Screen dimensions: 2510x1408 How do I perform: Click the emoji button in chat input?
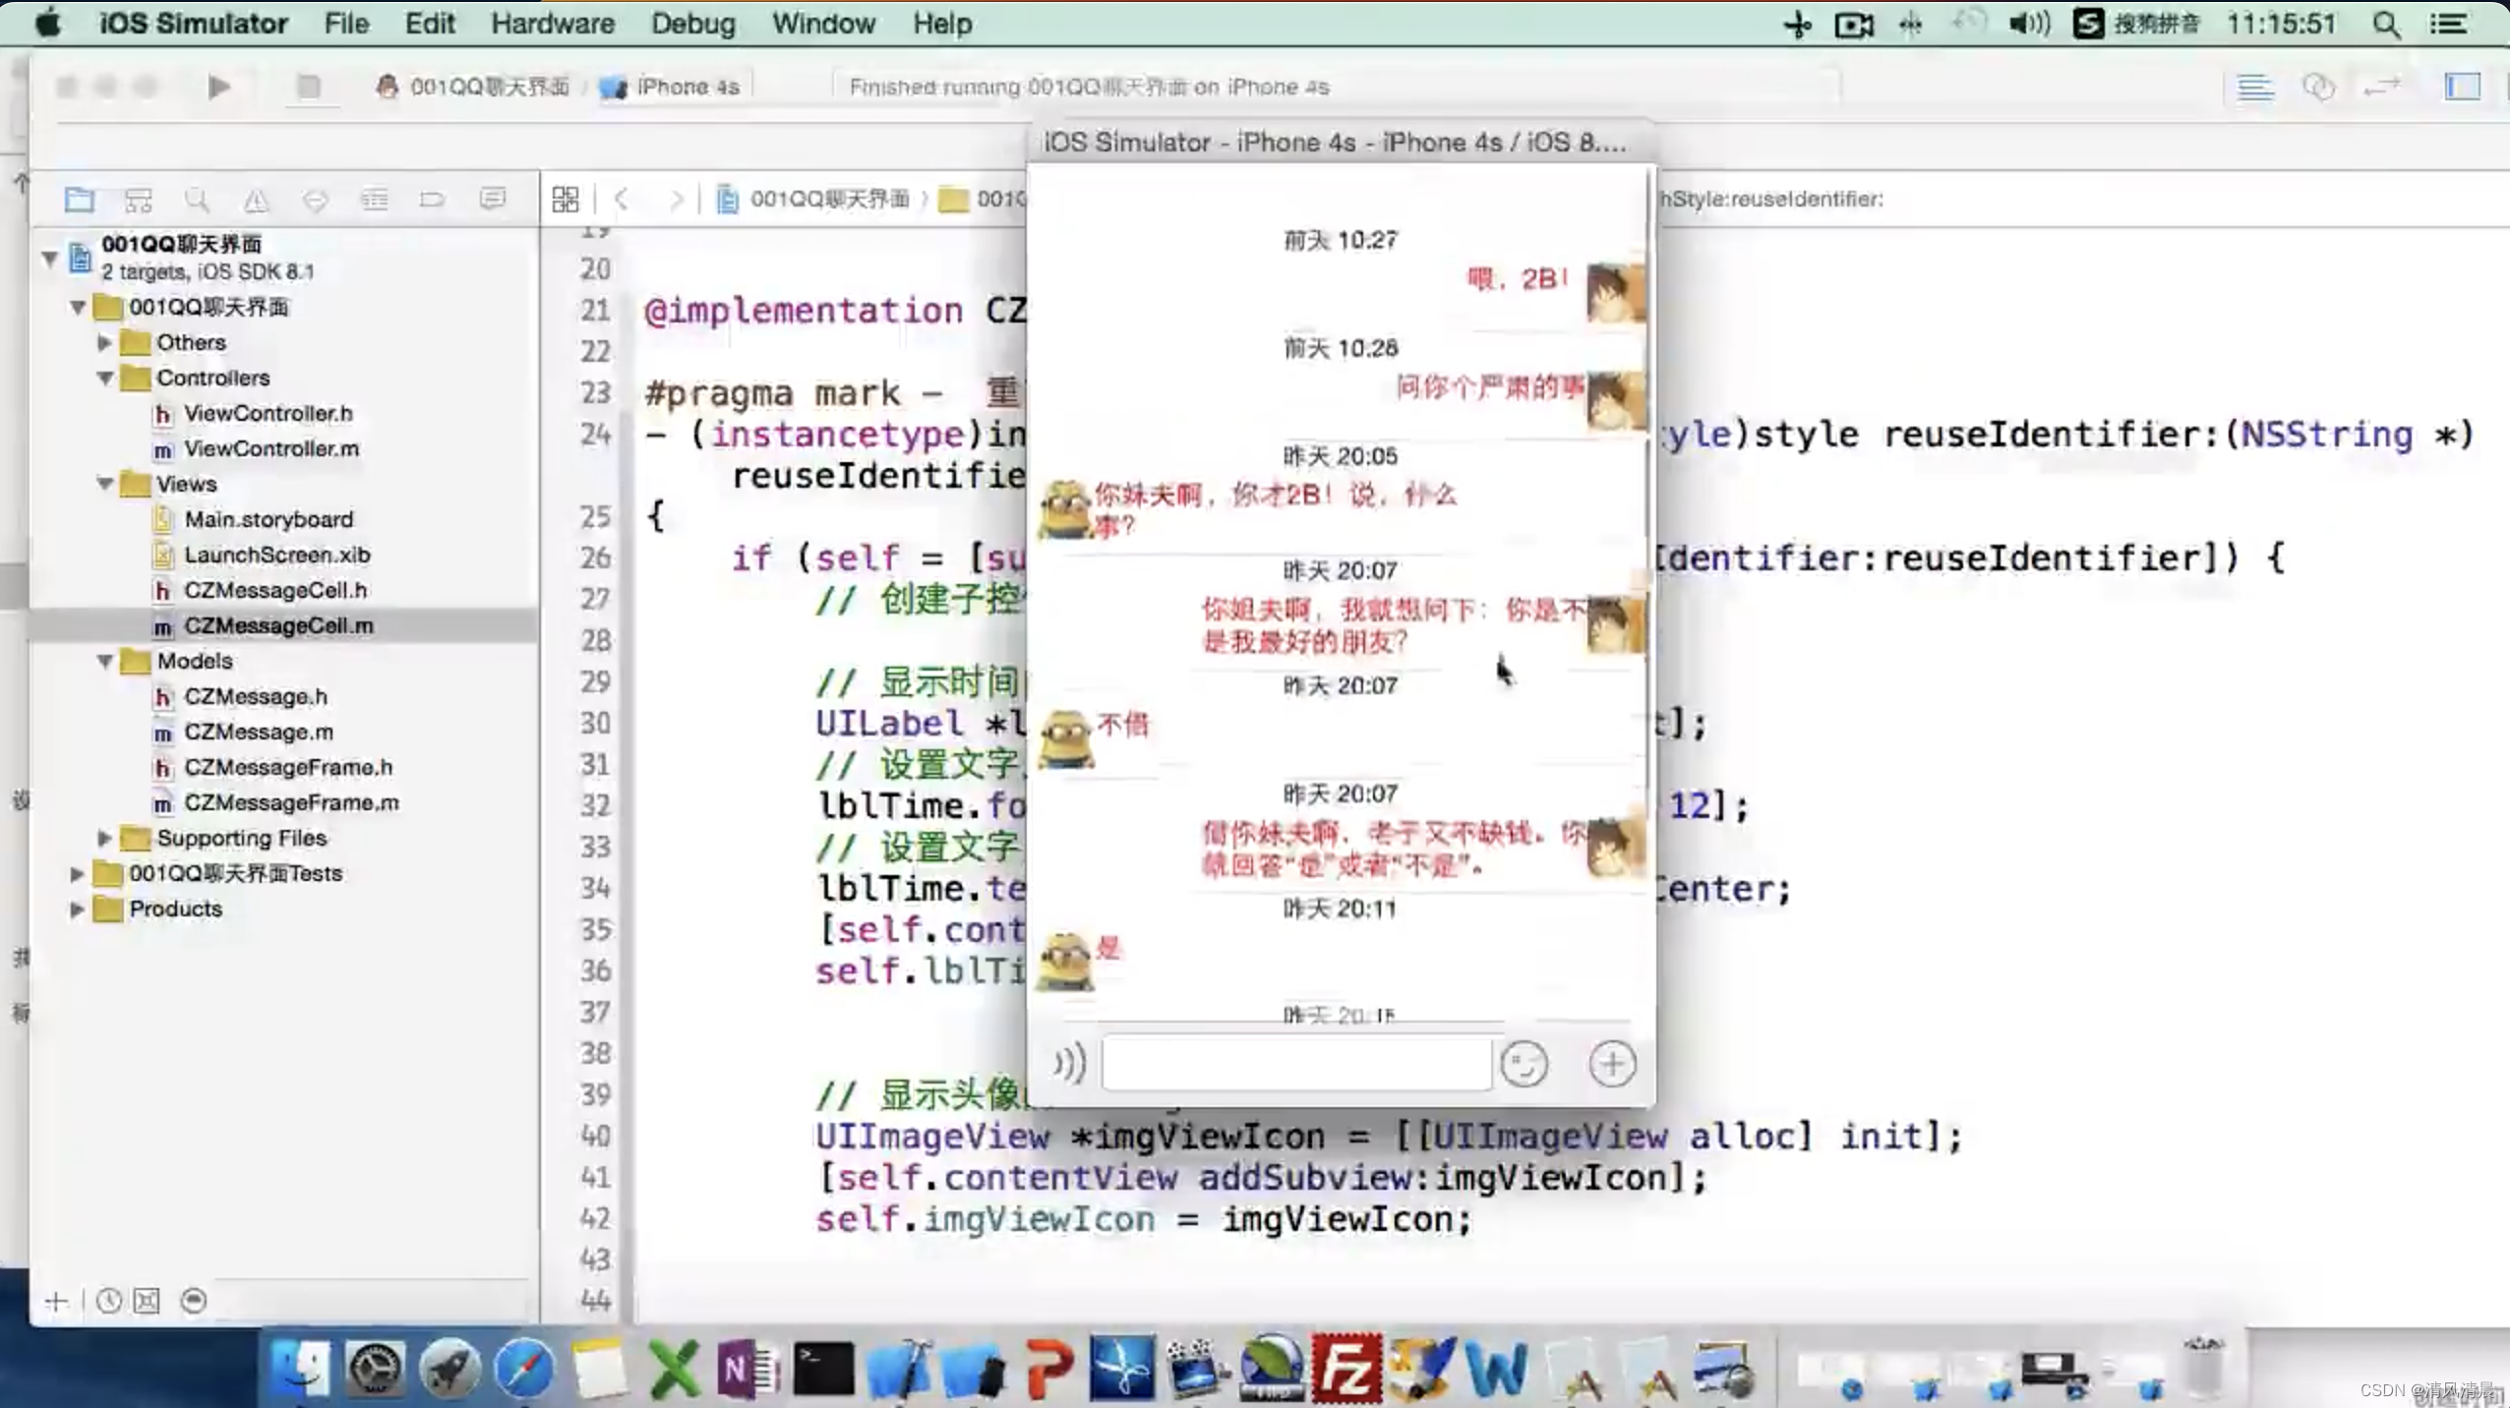coord(1524,1063)
